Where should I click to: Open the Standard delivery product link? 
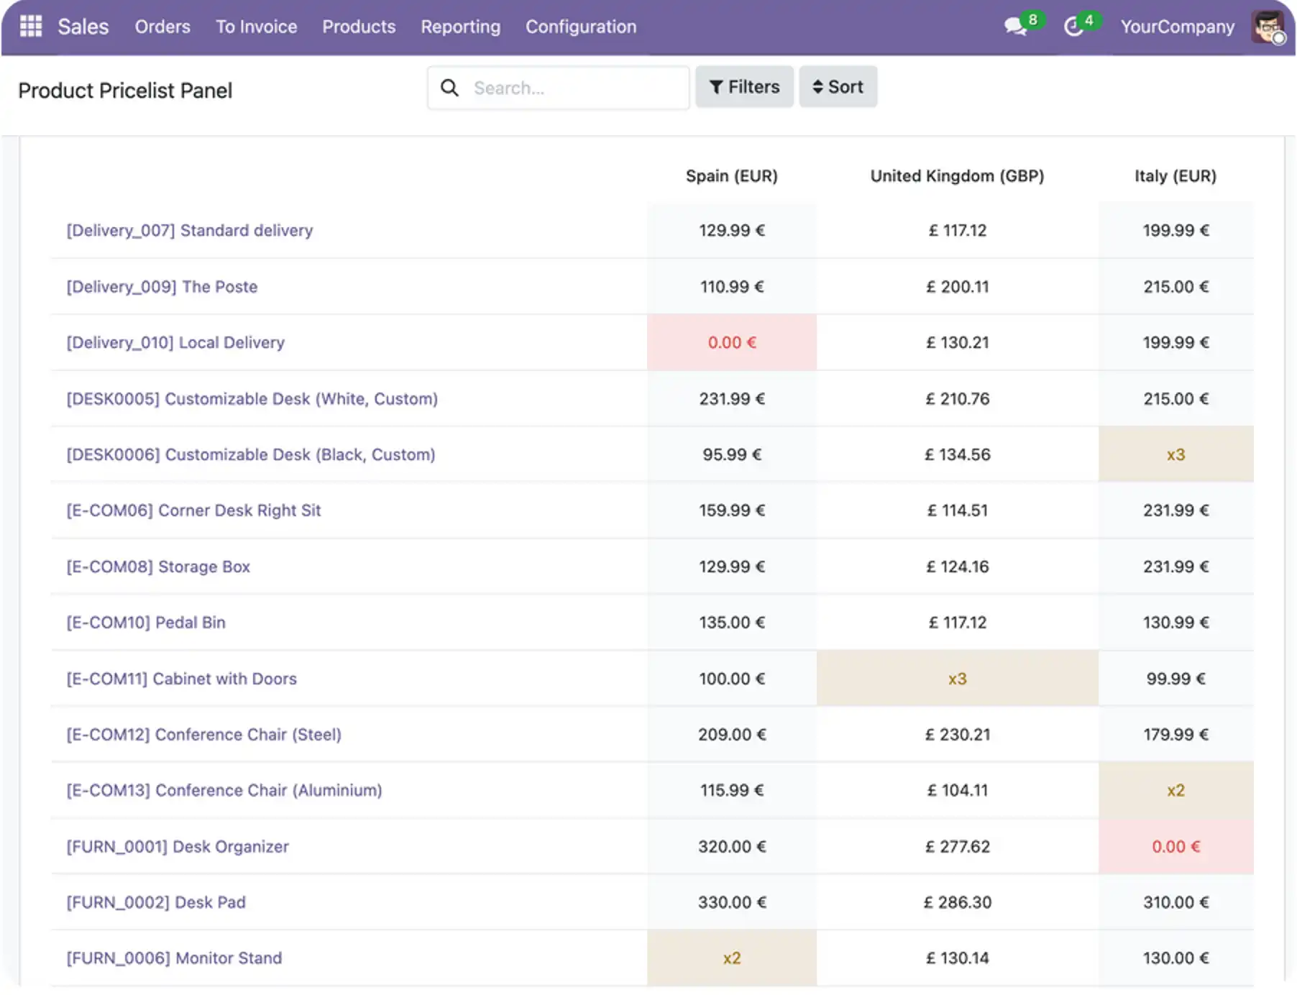point(190,231)
